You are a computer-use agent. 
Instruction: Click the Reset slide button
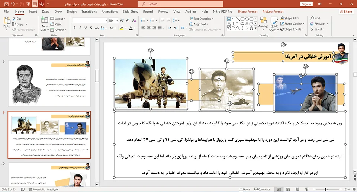[x=56, y=24]
